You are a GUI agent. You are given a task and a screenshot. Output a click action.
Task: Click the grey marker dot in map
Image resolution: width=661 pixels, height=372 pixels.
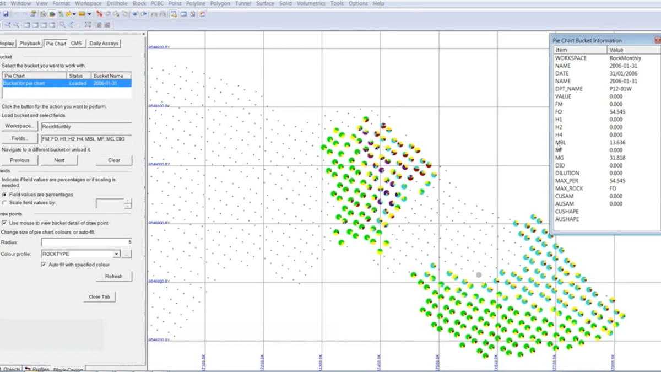tap(479, 274)
